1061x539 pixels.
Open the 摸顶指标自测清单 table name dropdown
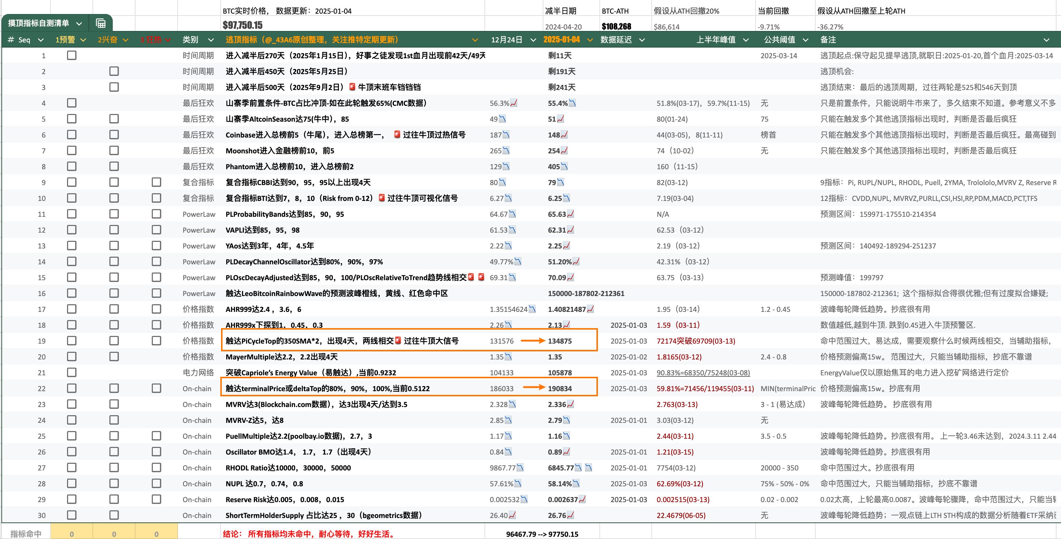79,24
